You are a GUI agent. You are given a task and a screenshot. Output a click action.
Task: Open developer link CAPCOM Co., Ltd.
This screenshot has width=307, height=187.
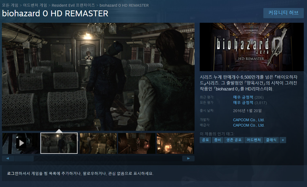[249, 120]
